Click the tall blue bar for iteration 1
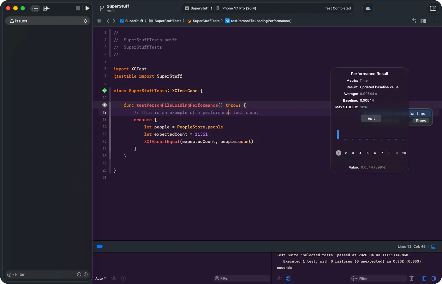Viewport: 442px width, 284px height. click(338, 134)
